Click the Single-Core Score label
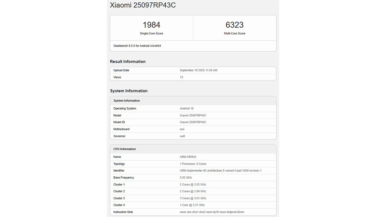Screen dimensions: 386x217 click(x=151, y=34)
